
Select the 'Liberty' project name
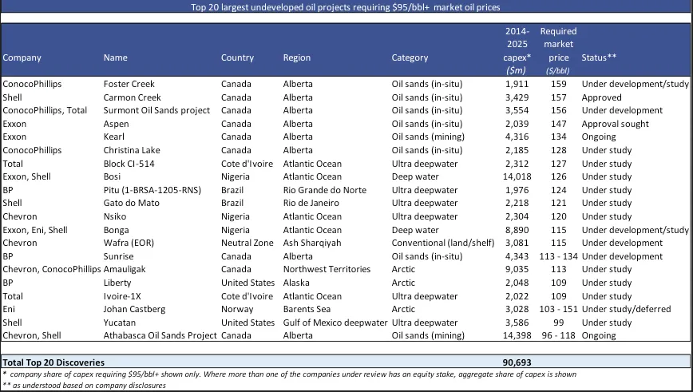(x=117, y=283)
